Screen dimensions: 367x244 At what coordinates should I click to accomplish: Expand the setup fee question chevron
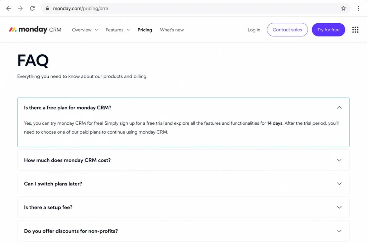[339, 207]
